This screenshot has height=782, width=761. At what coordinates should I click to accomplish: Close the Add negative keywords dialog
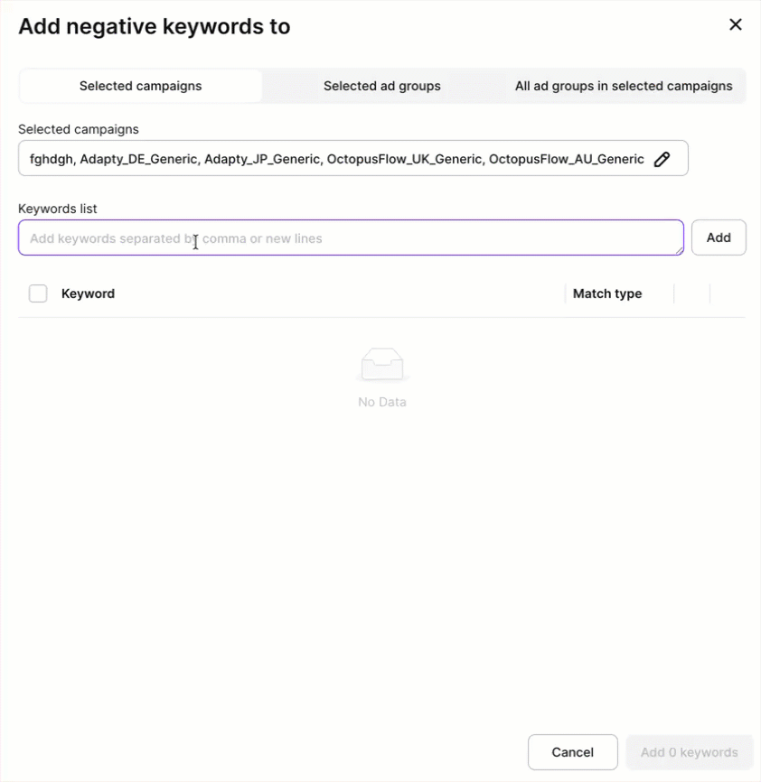pos(736,25)
